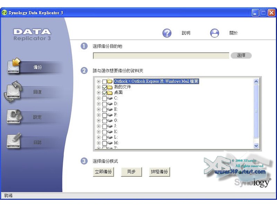Image resolution: width=277 pixels, height=207 pixels.
Task: Click the 我的文件 folder icon
Action: point(110,87)
